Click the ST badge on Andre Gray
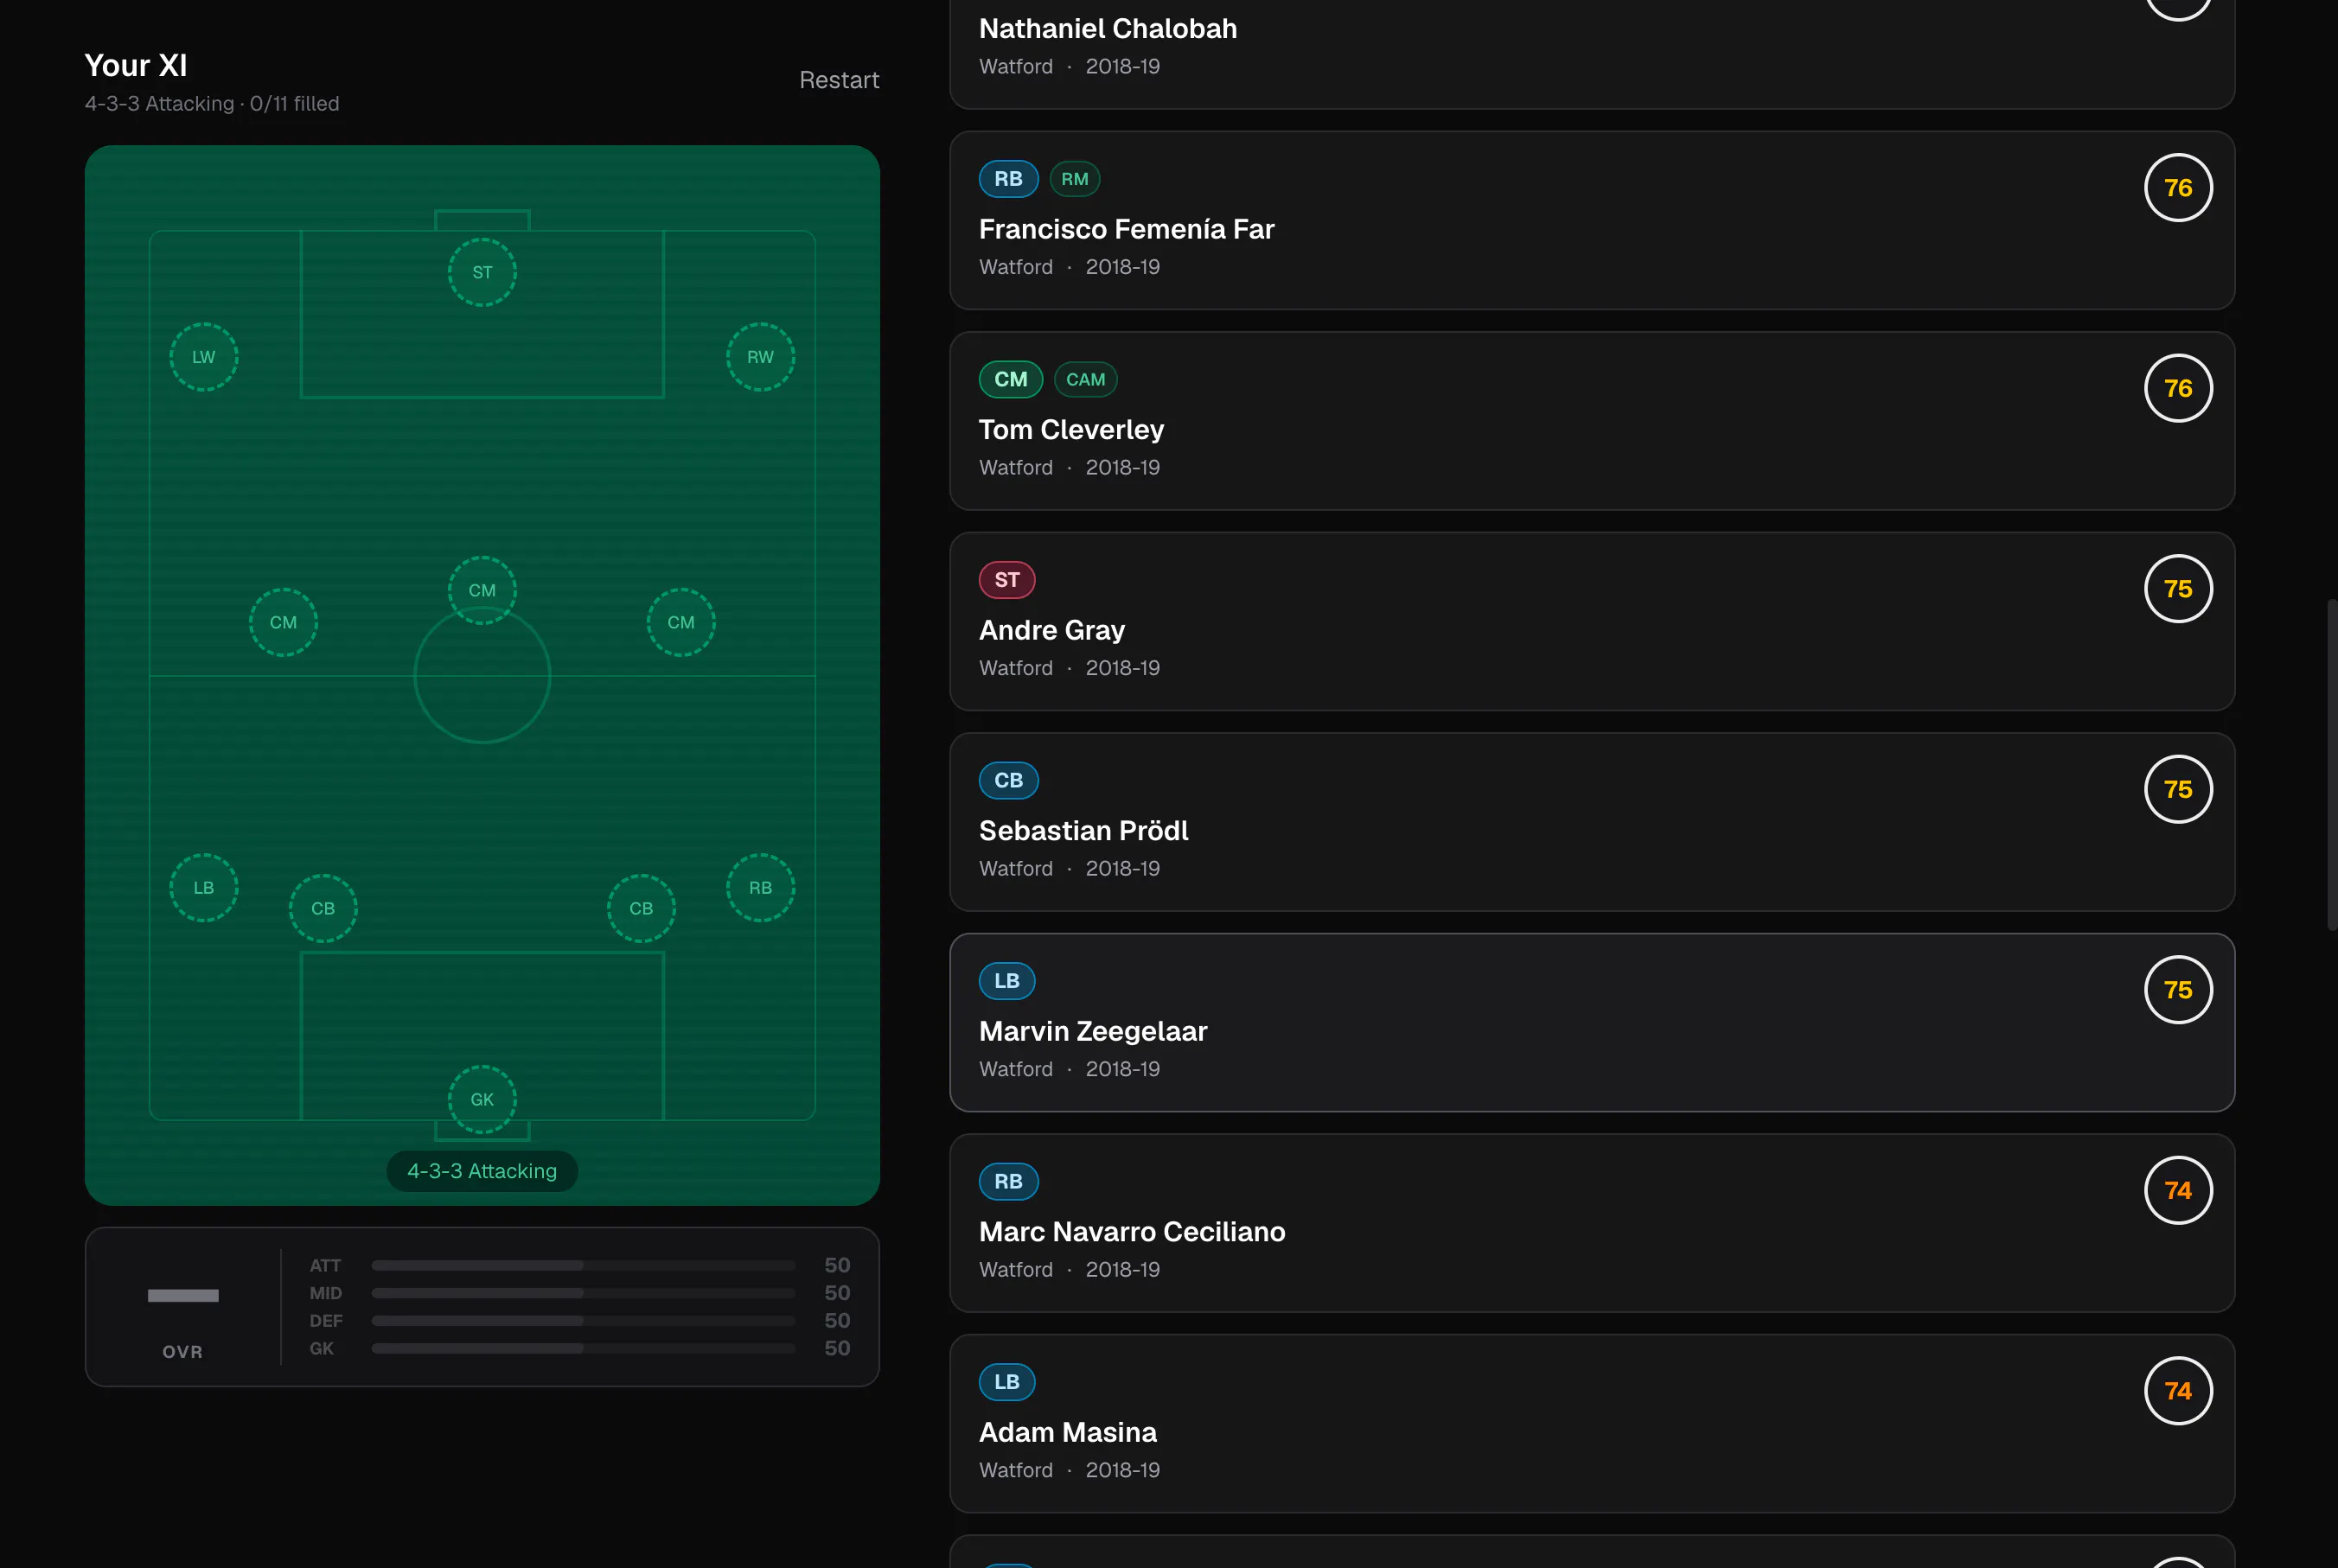Image resolution: width=2338 pixels, height=1568 pixels. (1007, 580)
